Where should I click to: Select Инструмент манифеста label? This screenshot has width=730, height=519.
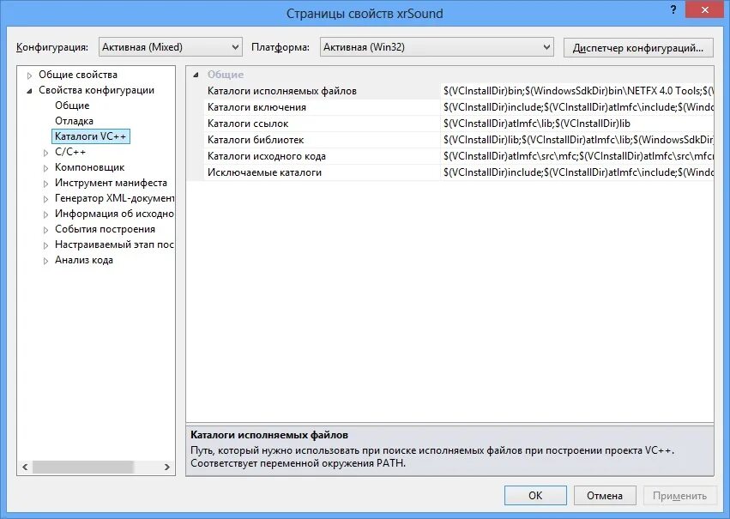tap(111, 183)
